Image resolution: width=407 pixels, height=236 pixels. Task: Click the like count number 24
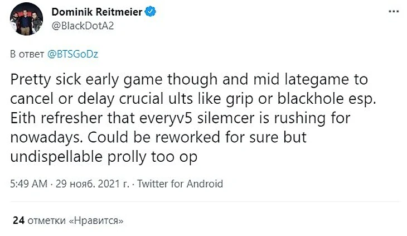pos(18,220)
